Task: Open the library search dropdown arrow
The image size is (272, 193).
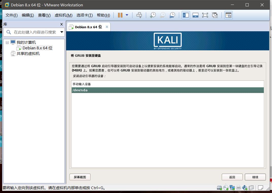Action: 62,32
